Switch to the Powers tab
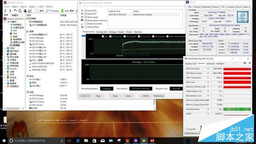Image resolution: width=256 pixels, height=144 pixels. click(121, 32)
